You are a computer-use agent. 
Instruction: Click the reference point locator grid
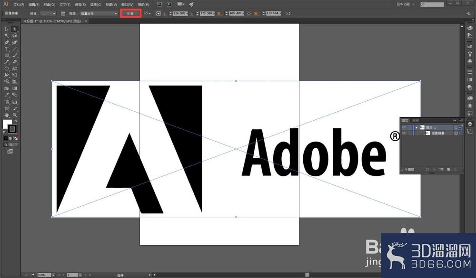158,13
